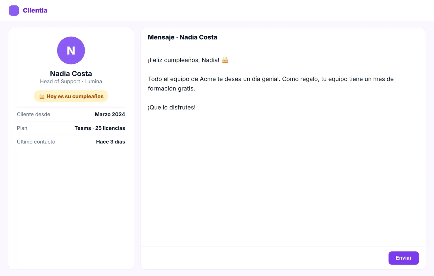Select the Teams · 25 licencias value
This screenshot has height=276, width=434.
tap(100, 128)
